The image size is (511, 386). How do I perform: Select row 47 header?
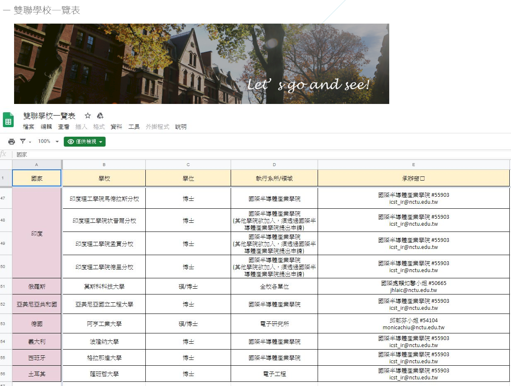pyautogui.click(x=6, y=199)
